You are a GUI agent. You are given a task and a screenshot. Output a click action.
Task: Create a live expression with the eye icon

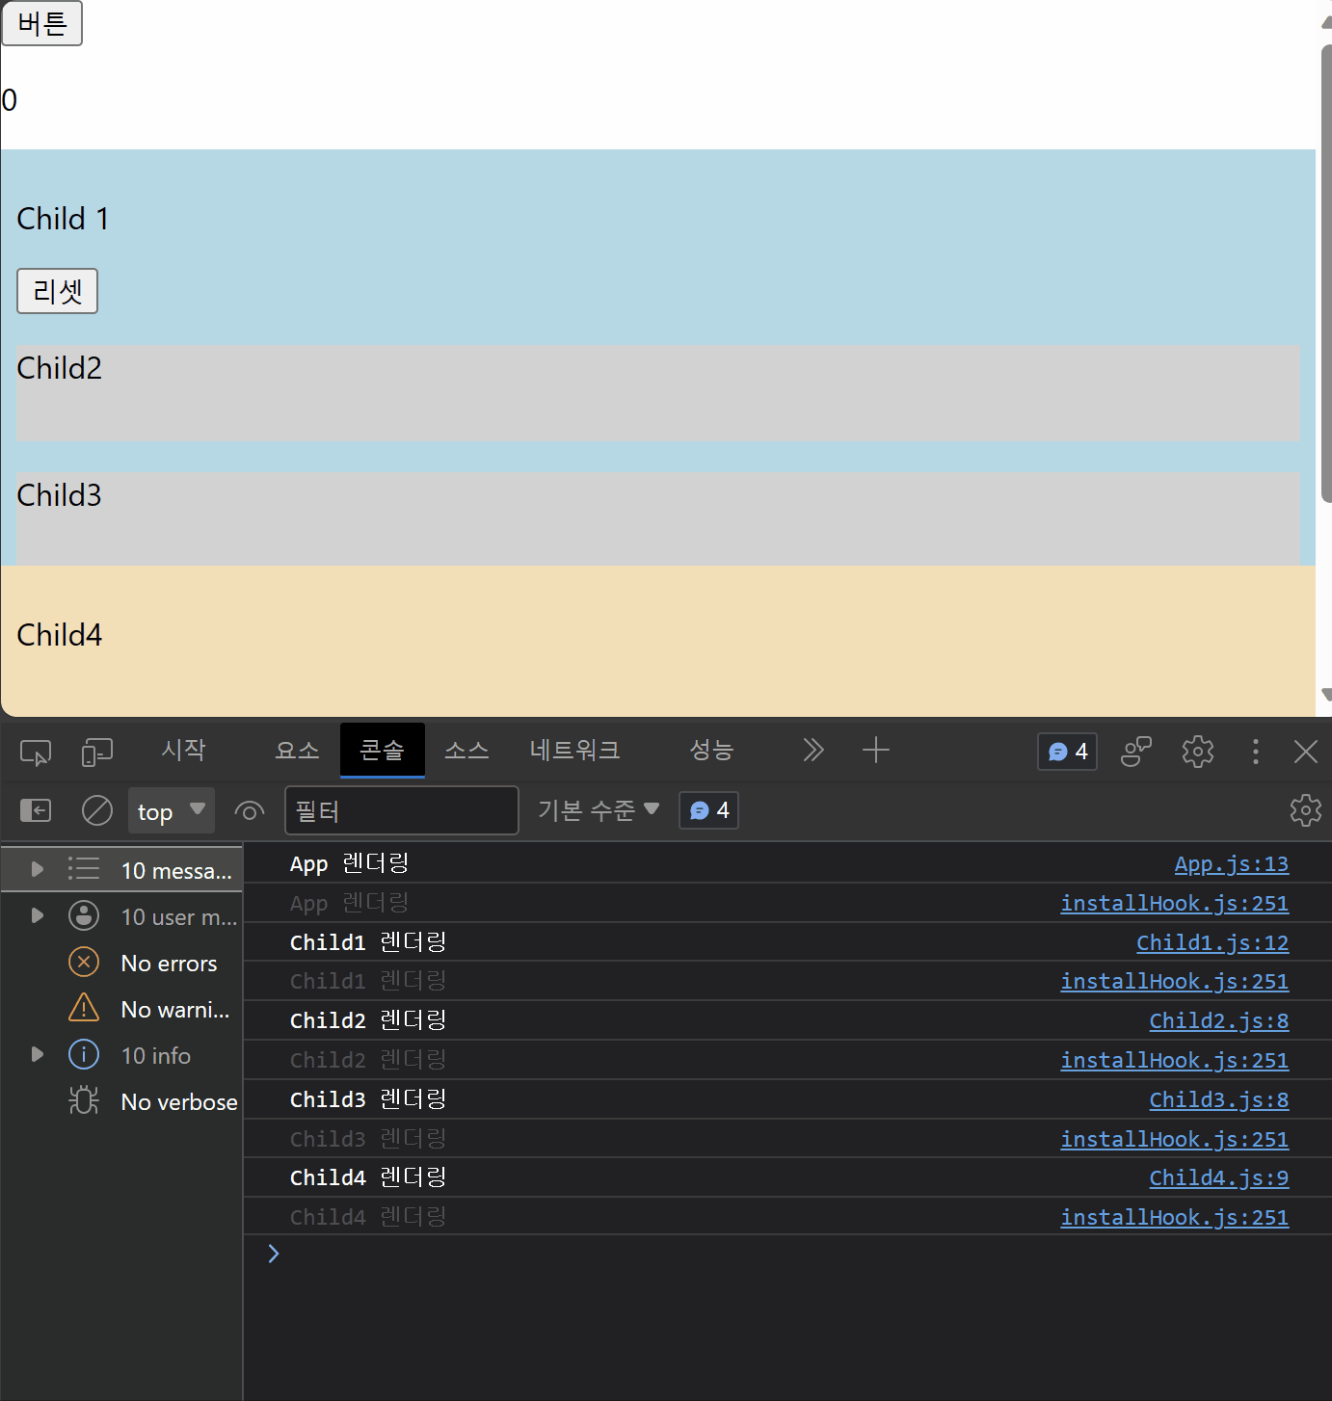[250, 811]
